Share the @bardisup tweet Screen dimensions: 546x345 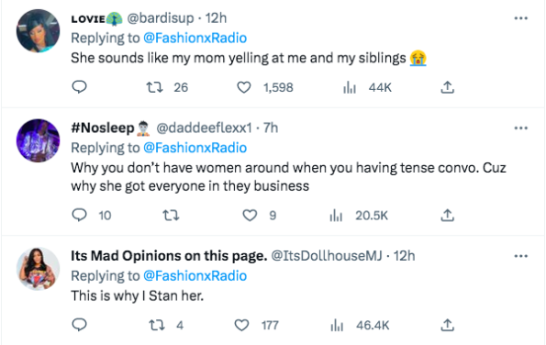click(448, 87)
